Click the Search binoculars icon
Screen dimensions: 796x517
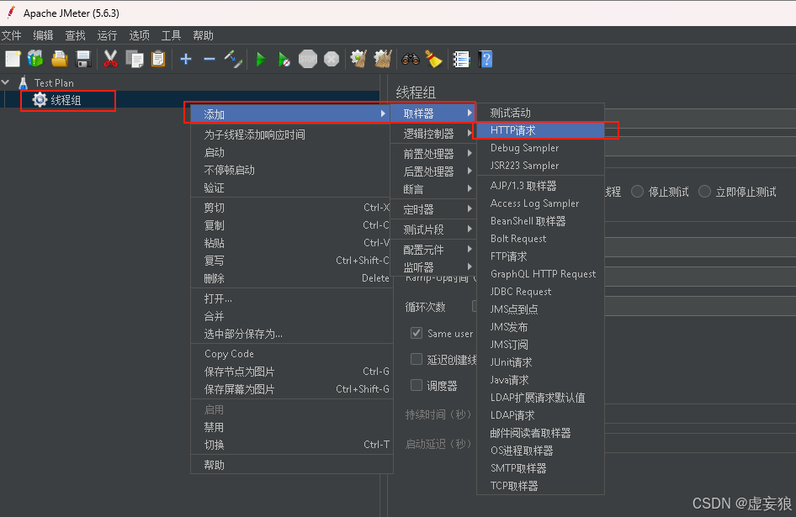[410, 59]
